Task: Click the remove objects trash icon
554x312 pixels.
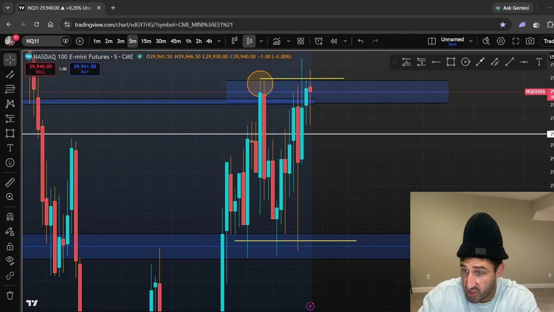Action: (x=10, y=296)
